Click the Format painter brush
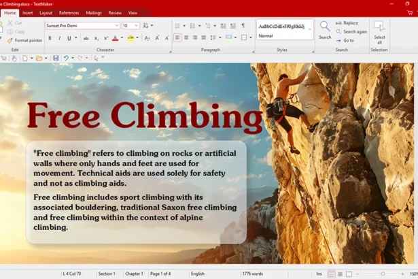 pos(10,41)
